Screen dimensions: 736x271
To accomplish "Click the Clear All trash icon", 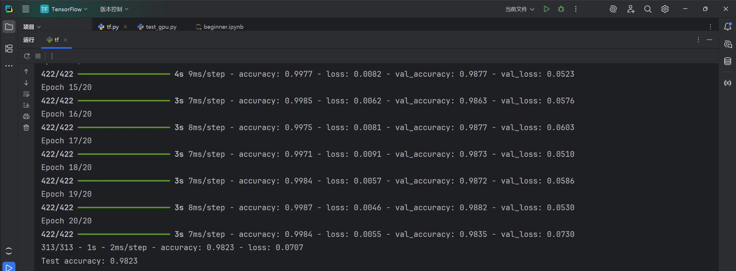I will (26, 128).
